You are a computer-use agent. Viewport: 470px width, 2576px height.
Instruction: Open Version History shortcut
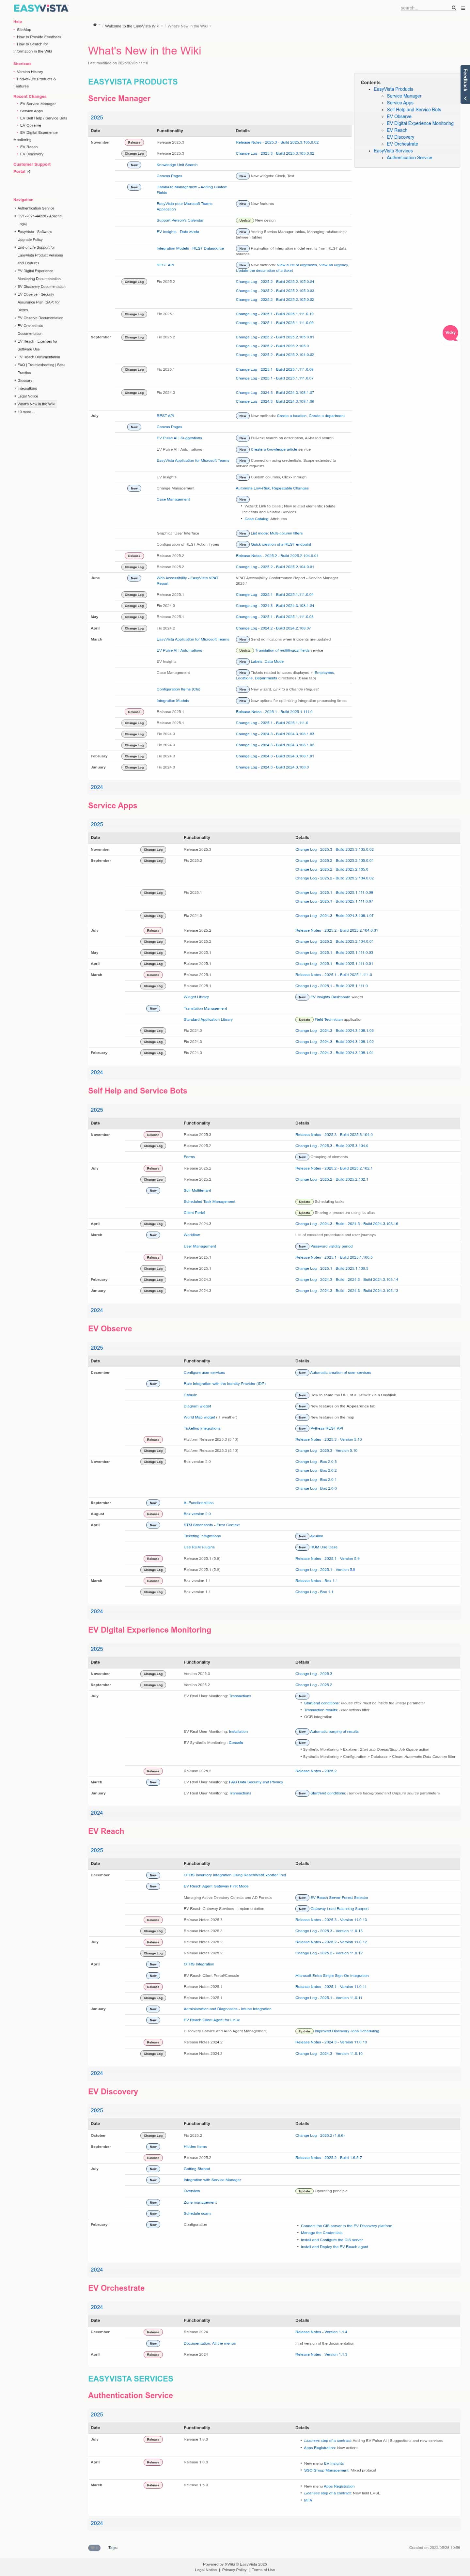30,72
